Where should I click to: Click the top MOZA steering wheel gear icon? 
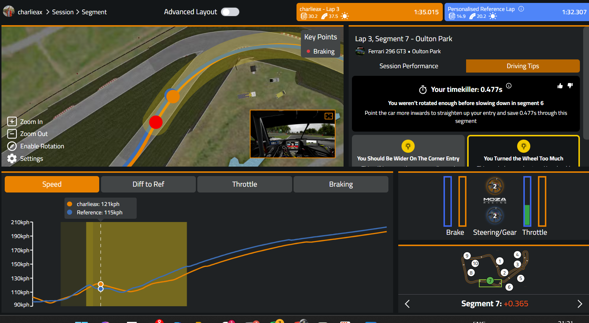pos(495,186)
